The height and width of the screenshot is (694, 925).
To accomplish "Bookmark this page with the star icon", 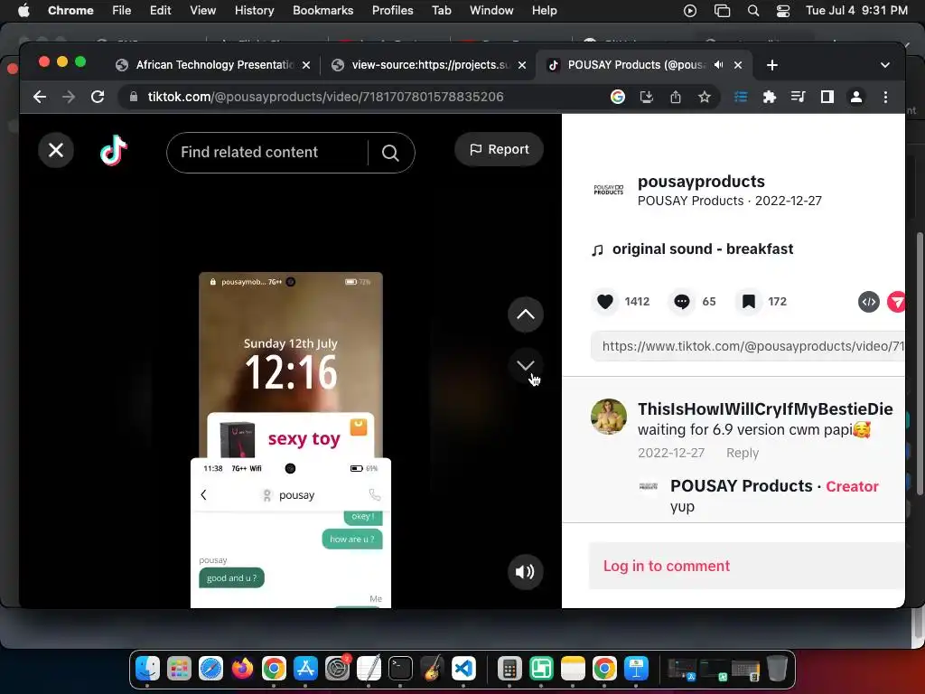I will [705, 97].
